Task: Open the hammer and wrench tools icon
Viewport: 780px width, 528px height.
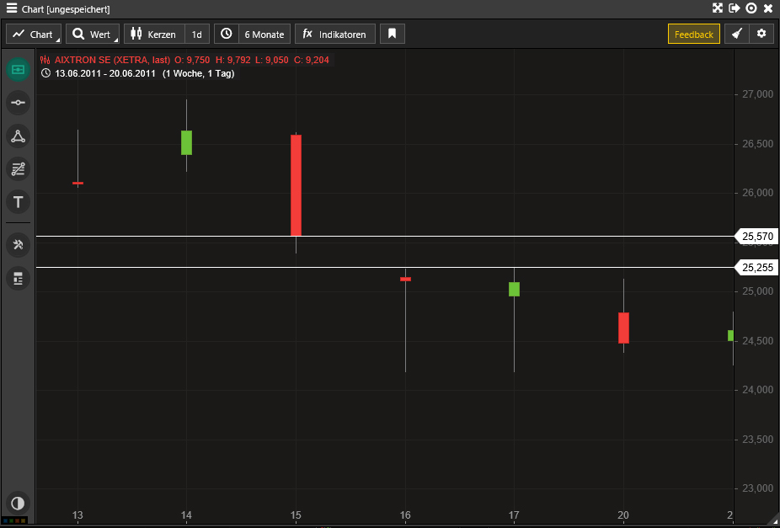Action: 18,245
